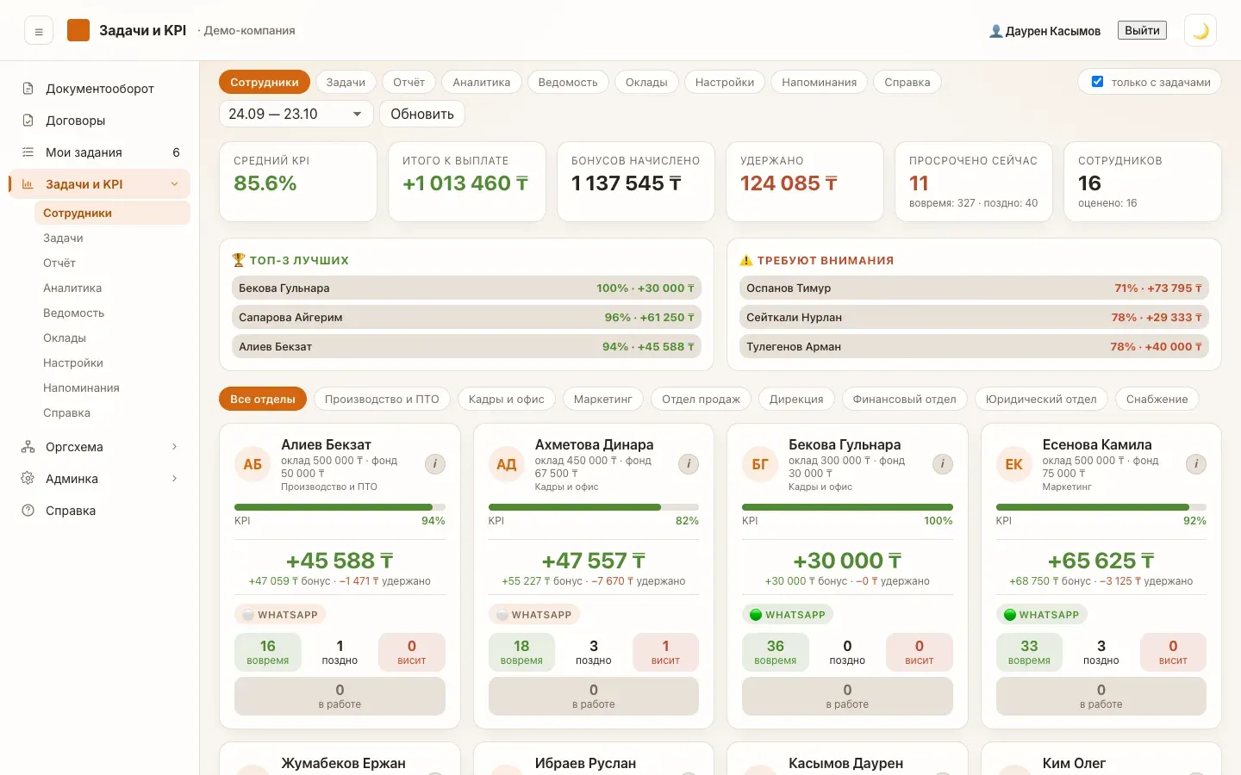Switch to the Аналитика tab
The width and height of the screenshot is (1241, 775).
(x=482, y=82)
